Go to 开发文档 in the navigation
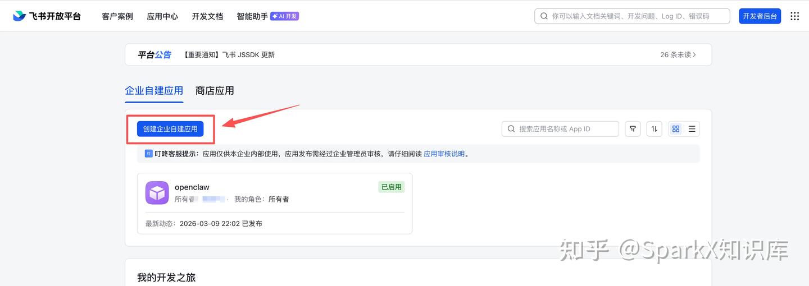Image resolution: width=809 pixels, height=286 pixels. pyautogui.click(x=207, y=16)
